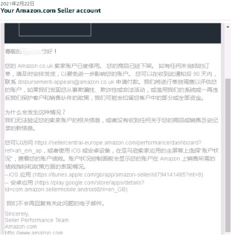
Task: Click the Amazon.co.uk text in first paragraph
Action: pyautogui.click(x=36, y=66)
